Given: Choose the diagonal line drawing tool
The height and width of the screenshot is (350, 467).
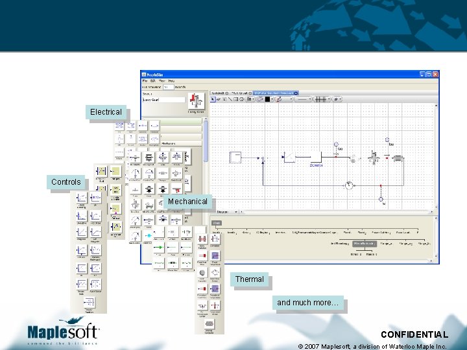Looking at the screenshot, I should 230,99.
